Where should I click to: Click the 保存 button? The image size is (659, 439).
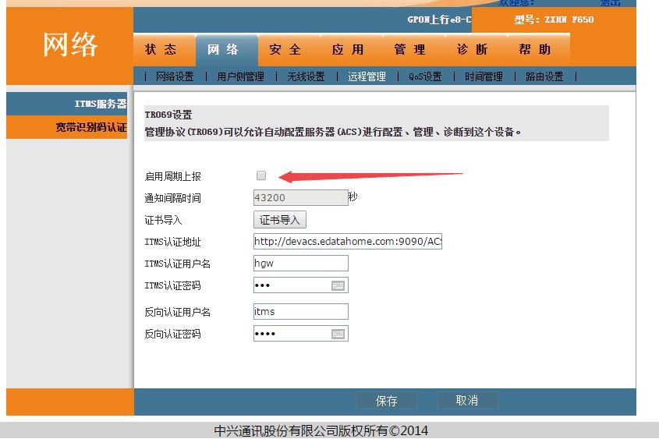[x=387, y=401]
